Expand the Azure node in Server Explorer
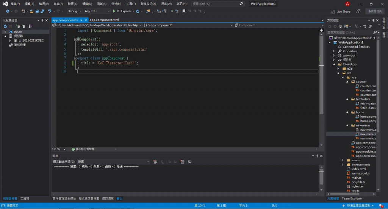The image size is (388, 209). (5, 32)
